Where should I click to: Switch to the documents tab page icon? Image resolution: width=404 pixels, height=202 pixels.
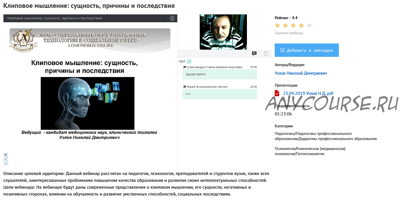click(x=266, y=53)
